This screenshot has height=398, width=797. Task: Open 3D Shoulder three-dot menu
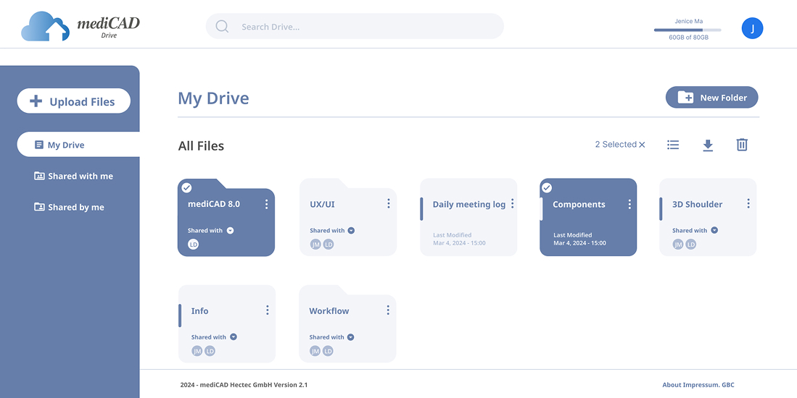[x=748, y=203]
